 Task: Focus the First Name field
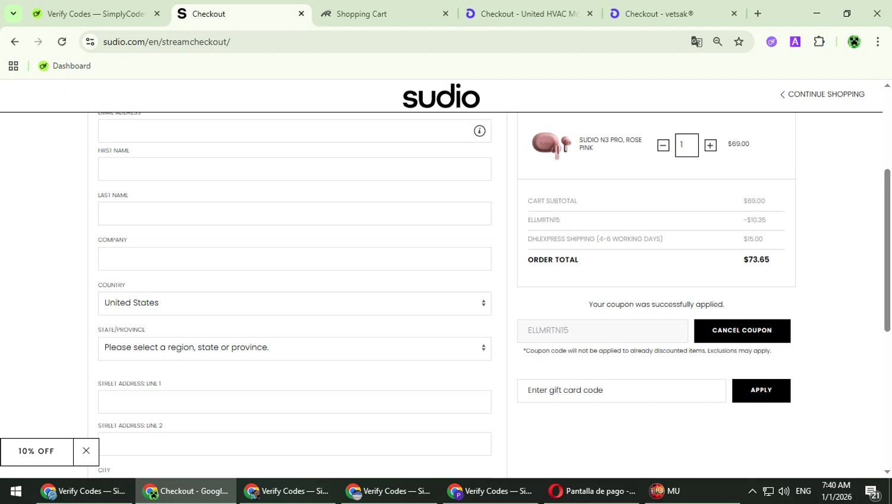tap(294, 169)
